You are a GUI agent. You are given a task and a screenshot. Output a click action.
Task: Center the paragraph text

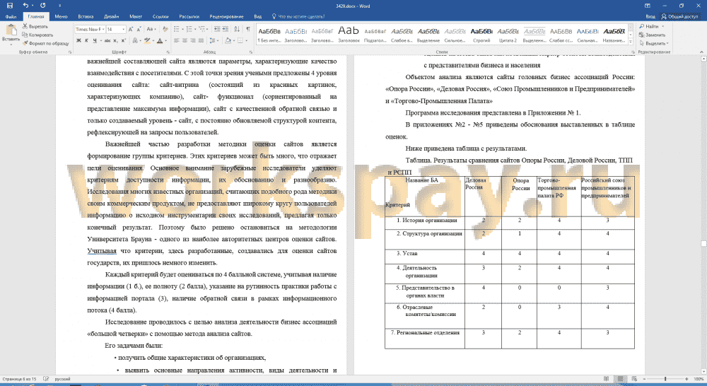tap(185, 40)
